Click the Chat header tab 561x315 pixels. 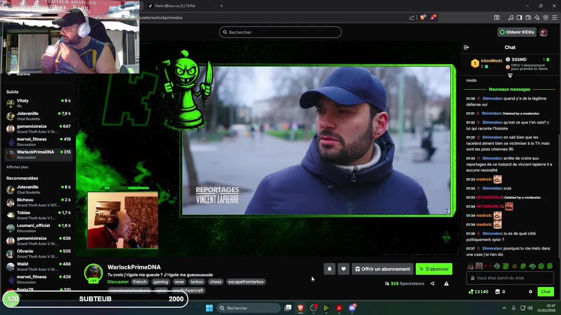pos(510,47)
